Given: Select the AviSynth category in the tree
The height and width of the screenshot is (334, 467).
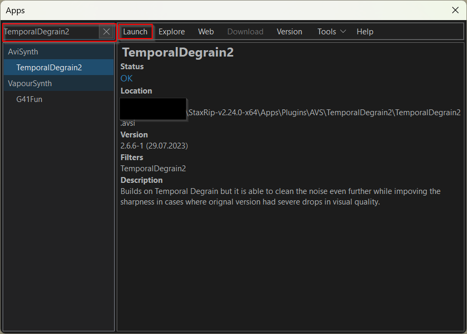Looking at the screenshot, I should coord(59,52).
